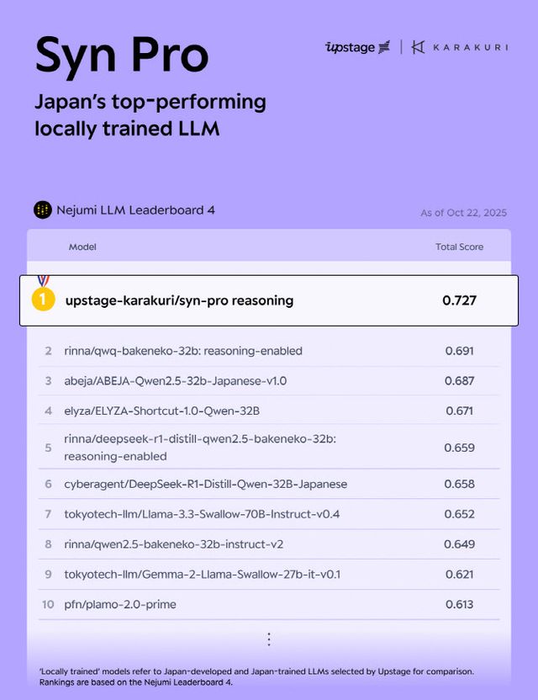Viewport: 538px width, 700px height.
Task: Open pfn/plamo-2.0-prime model entry
Action: 120,604
